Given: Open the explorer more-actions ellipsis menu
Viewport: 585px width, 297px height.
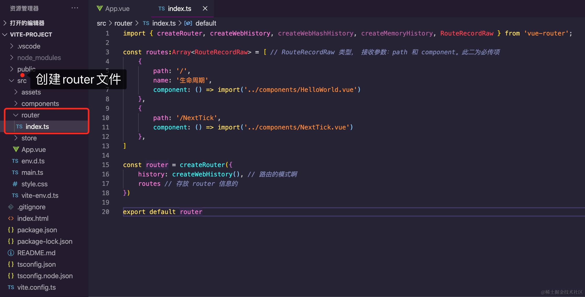Looking at the screenshot, I should click(75, 8).
